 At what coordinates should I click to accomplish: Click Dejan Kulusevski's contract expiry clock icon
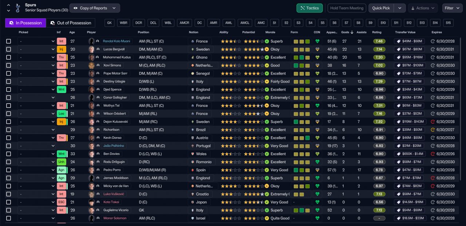433,122
